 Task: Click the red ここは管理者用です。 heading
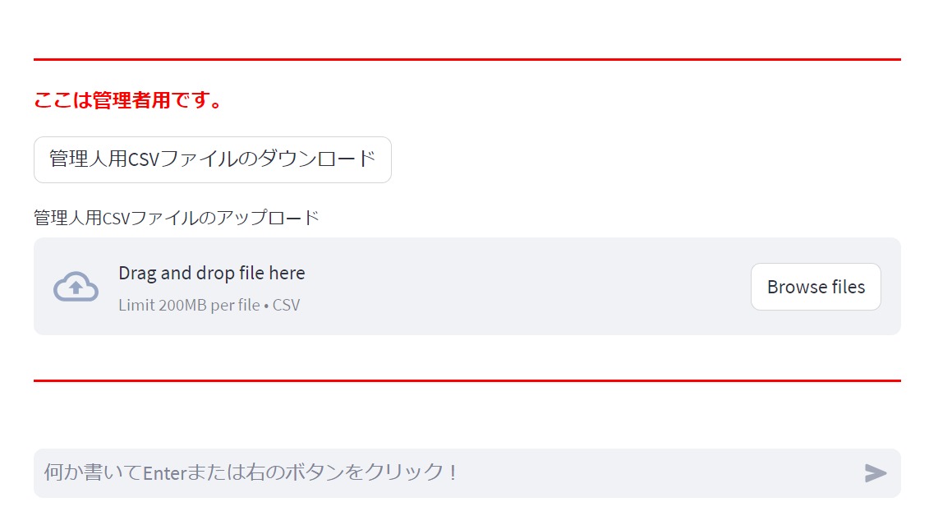[x=128, y=101]
